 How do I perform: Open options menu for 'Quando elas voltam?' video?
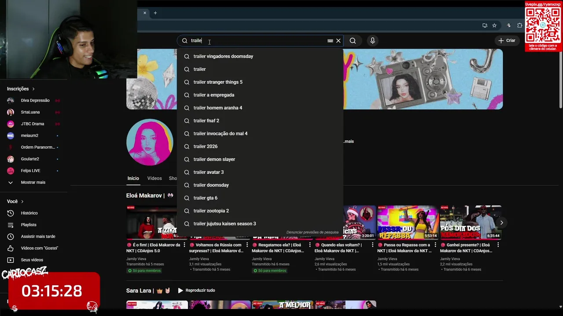(x=373, y=245)
